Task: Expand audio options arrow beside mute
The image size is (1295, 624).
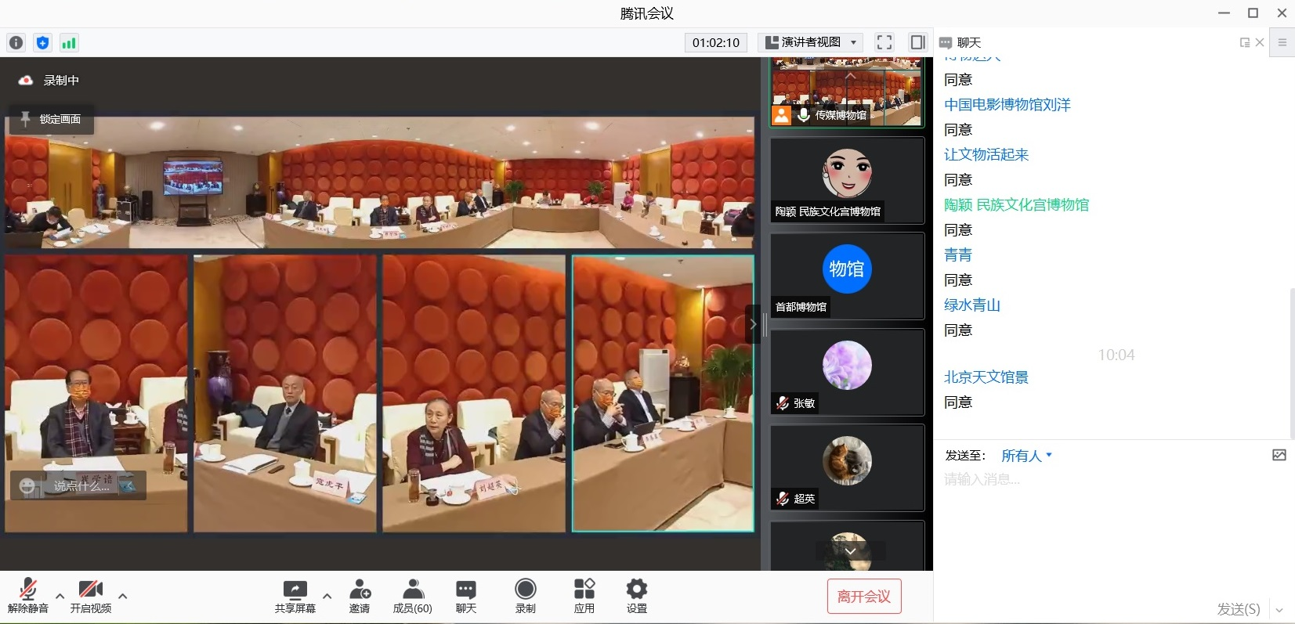Action: (x=60, y=596)
